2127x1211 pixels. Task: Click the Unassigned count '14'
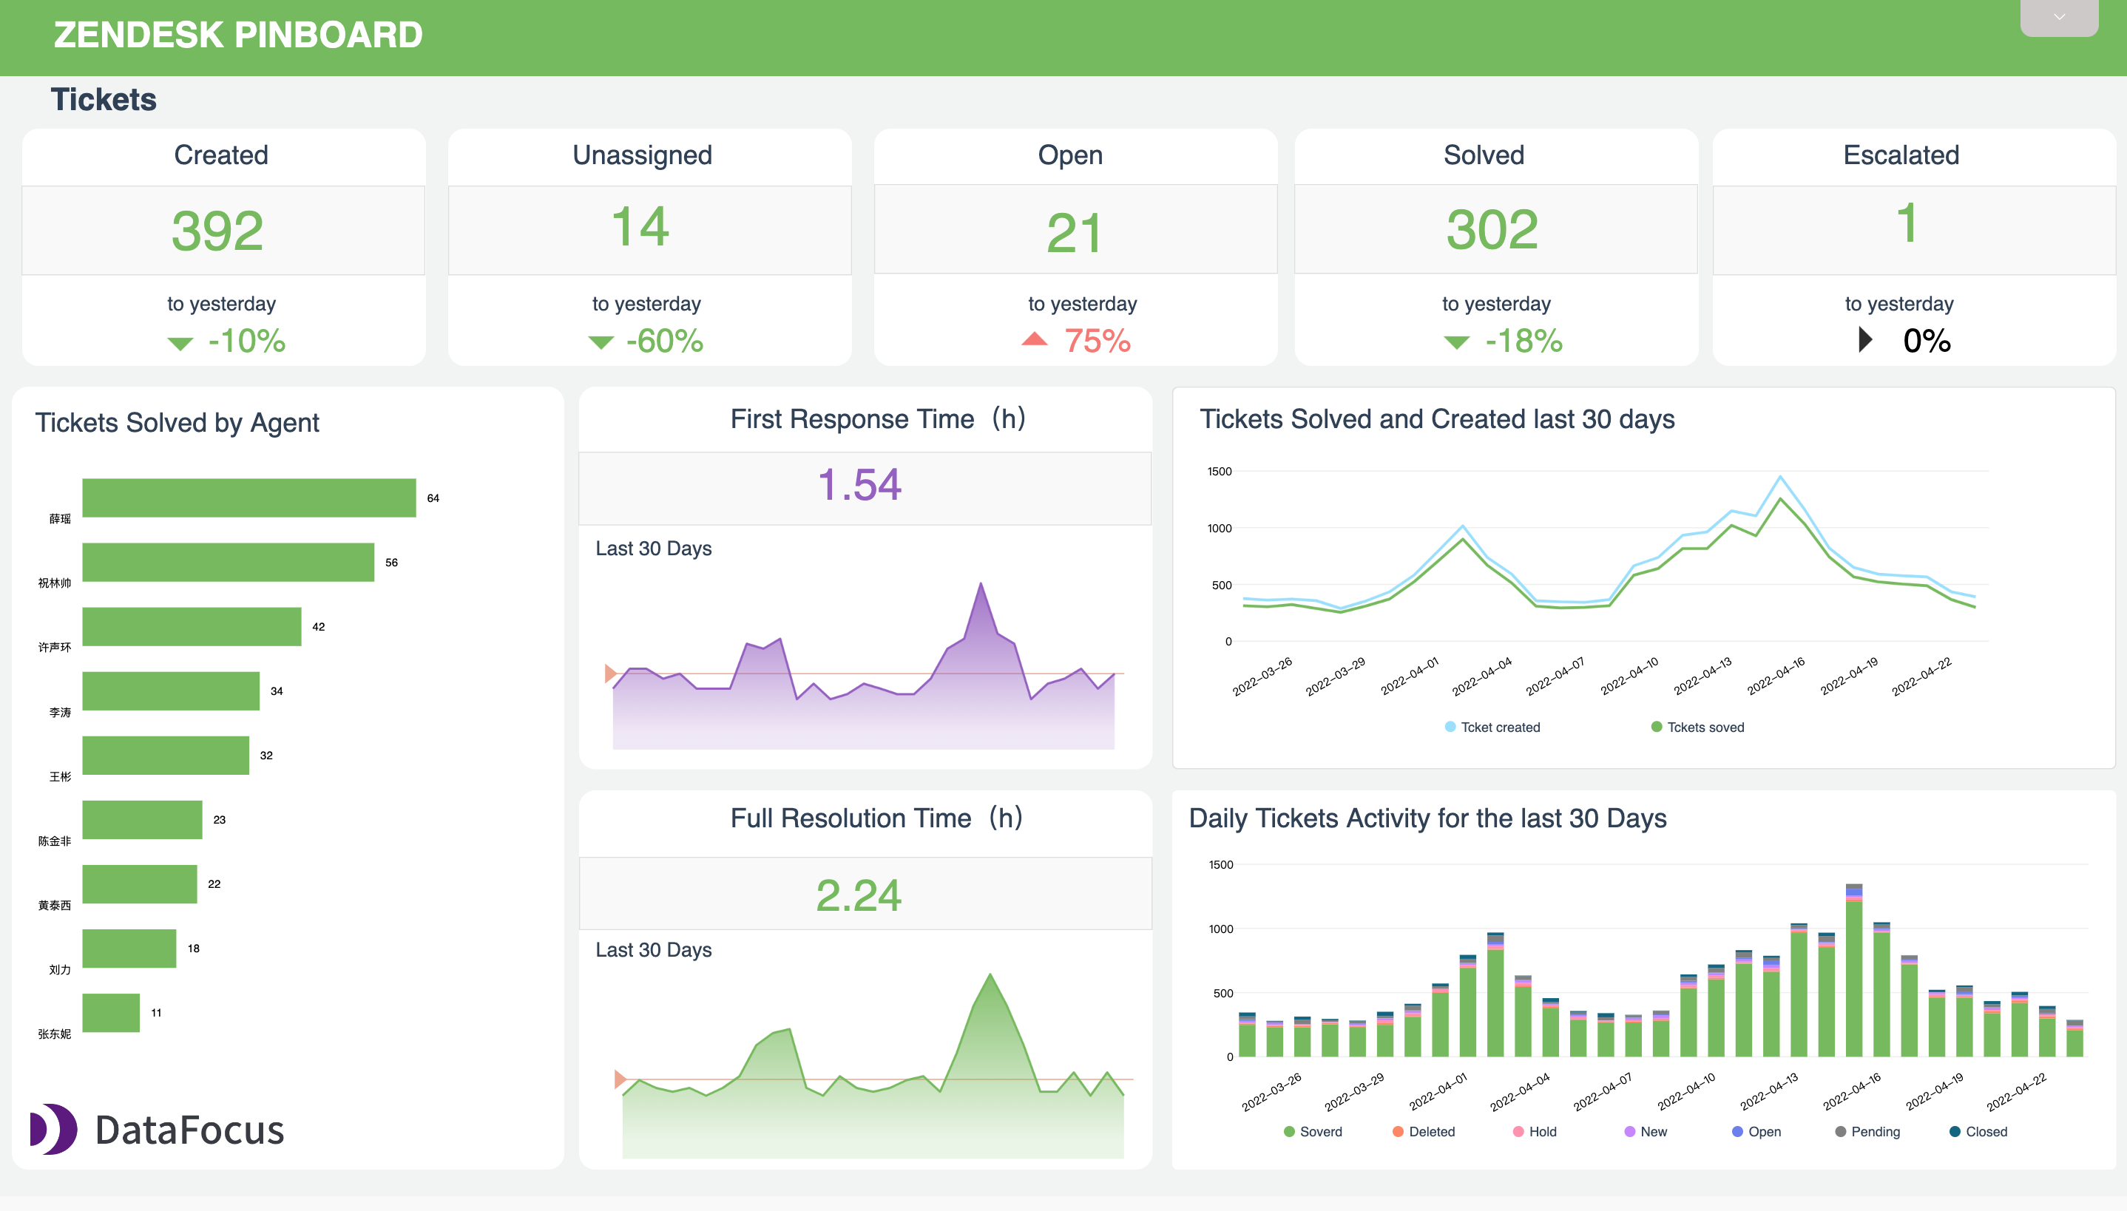pyautogui.click(x=640, y=226)
